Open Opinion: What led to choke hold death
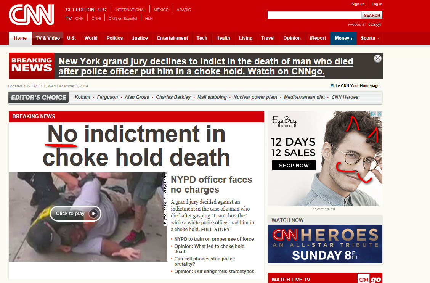The height and width of the screenshot is (283, 430). pyautogui.click(x=209, y=249)
